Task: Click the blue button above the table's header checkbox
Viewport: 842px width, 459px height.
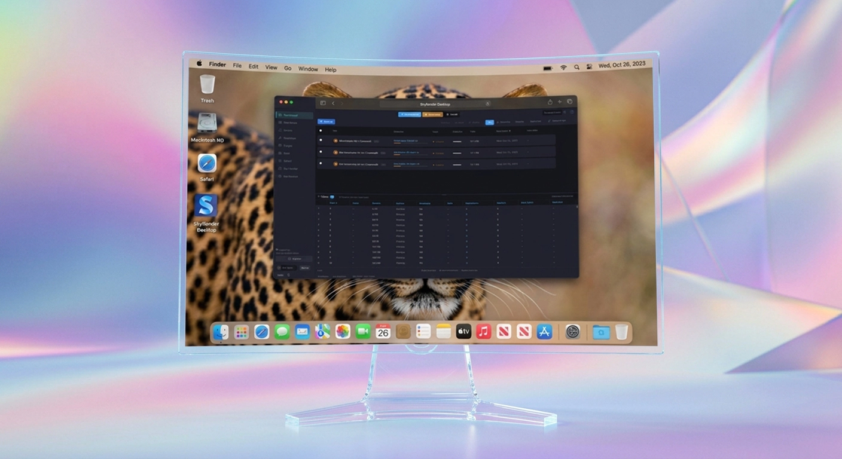Action: (327, 121)
